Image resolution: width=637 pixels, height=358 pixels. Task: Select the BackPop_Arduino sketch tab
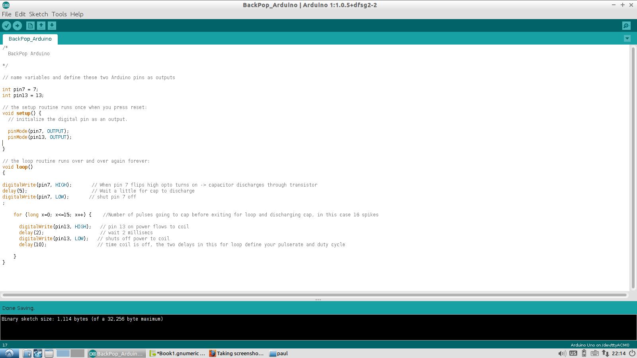[30, 39]
